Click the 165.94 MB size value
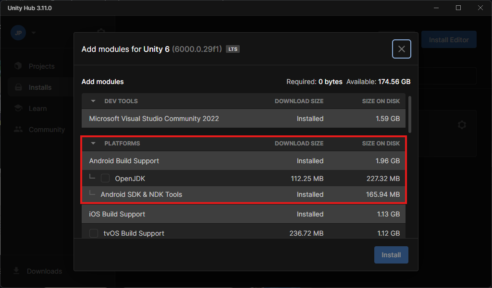This screenshot has width=492, height=288. 383,194
